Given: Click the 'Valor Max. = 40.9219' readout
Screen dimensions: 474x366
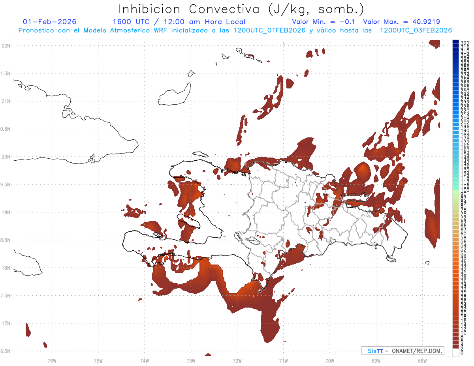Looking at the screenshot, I should tap(402, 22).
